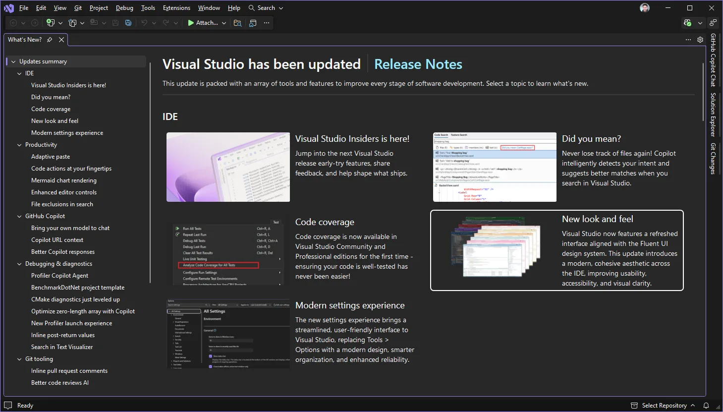
Task: Open the dropdown next to the Attach button
Action: (x=223, y=23)
